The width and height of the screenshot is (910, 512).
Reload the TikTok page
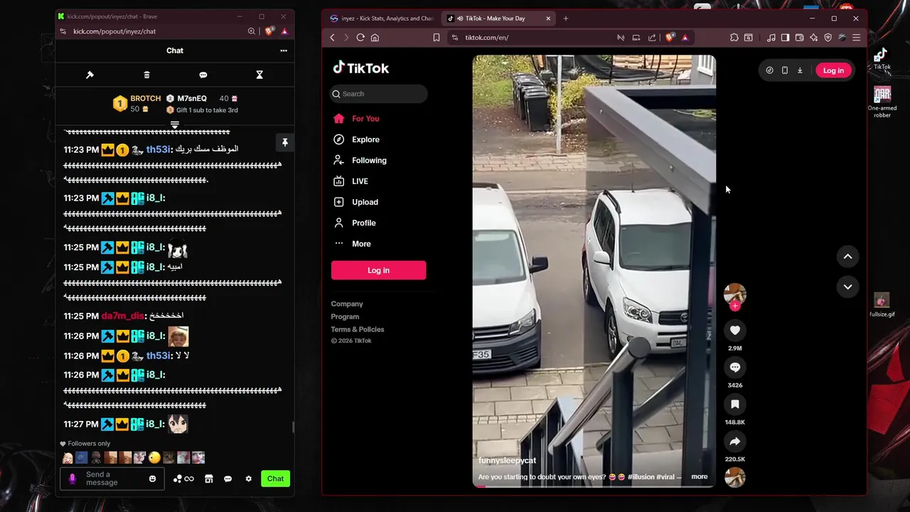click(360, 38)
